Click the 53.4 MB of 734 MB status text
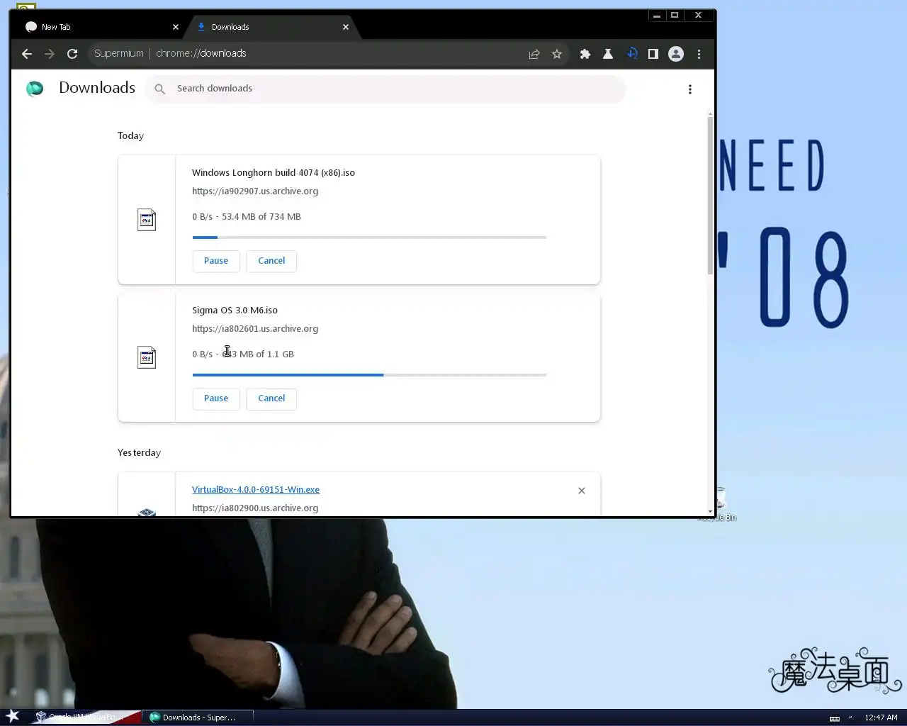Image resolution: width=907 pixels, height=726 pixels. (261, 217)
